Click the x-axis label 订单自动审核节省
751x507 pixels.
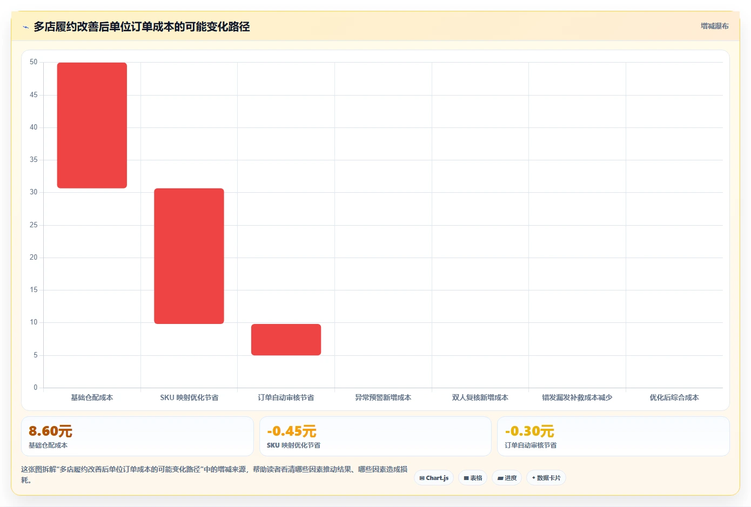tap(286, 397)
